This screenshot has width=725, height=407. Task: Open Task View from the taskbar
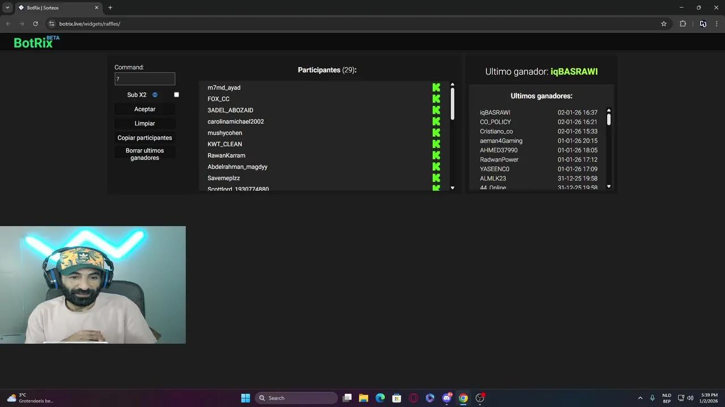[x=347, y=398]
